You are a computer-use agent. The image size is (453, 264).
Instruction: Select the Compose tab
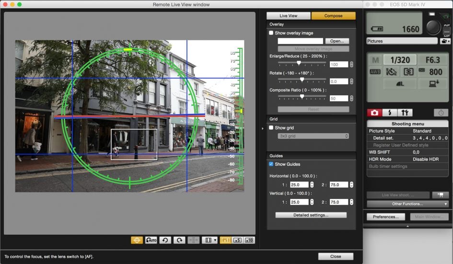[333, 16]
